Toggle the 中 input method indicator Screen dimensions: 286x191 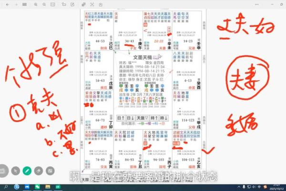tap(259, 187)
